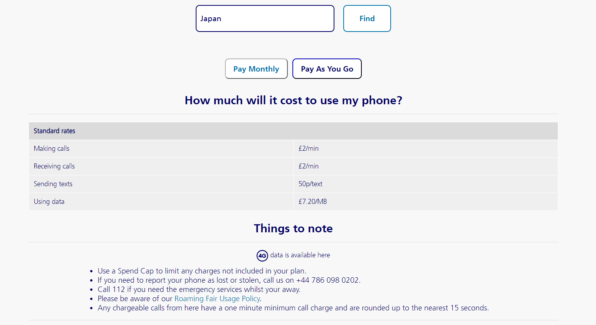Image resolution: width=596 pixels, height=325 pixels.
Task: Select the Pay As You Go tab
Action: (x=327, y=68)
